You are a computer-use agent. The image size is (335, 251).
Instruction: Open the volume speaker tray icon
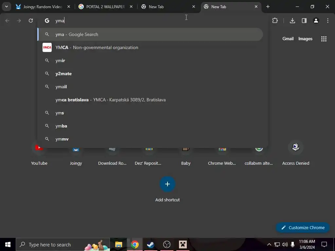285,244
